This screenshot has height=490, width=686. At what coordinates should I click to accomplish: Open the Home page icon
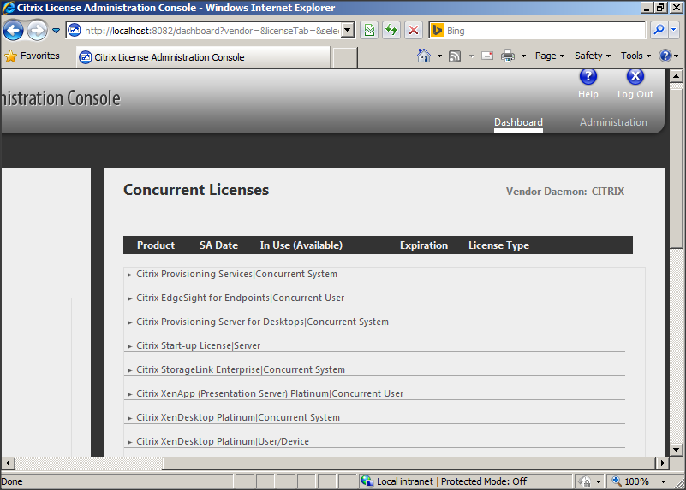(423, 56)
